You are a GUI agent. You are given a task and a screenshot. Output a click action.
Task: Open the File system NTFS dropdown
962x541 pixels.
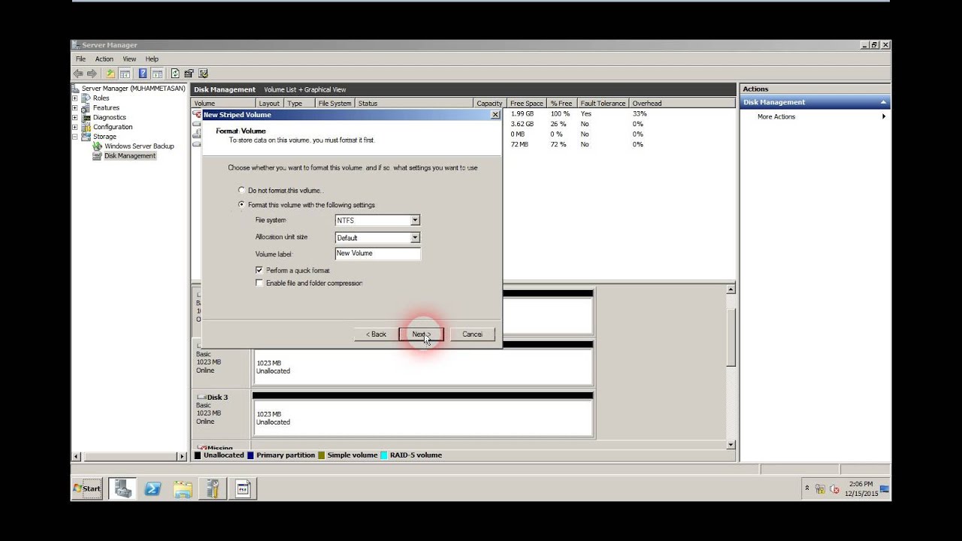(415, 220)
